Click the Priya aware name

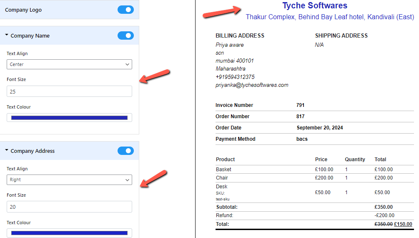[230, 45]
